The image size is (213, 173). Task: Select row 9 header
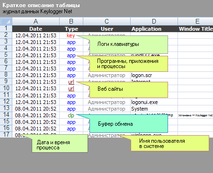point(6,81)
